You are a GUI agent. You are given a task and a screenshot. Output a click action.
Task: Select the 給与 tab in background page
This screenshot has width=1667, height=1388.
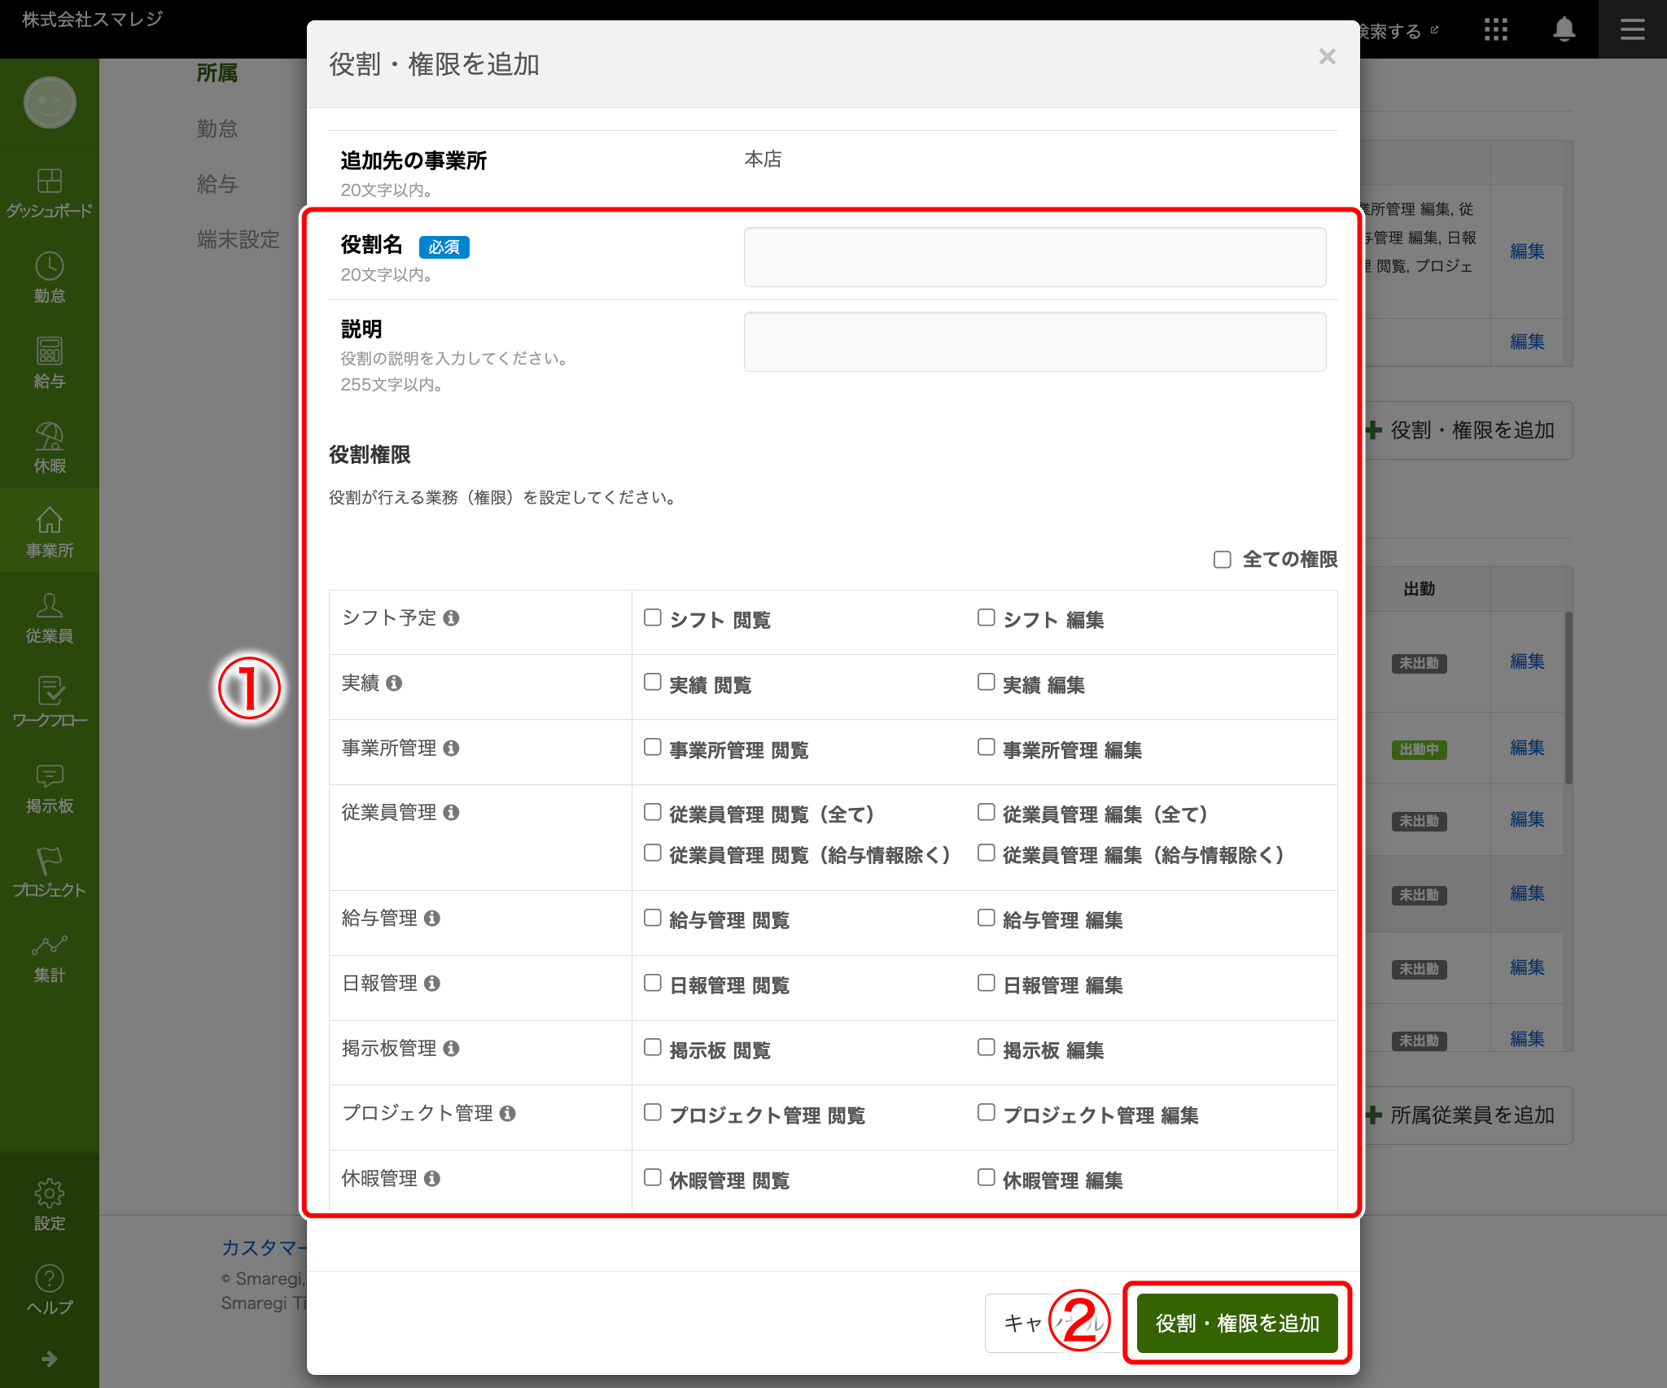pyautogui.click(x=217, y=184)
